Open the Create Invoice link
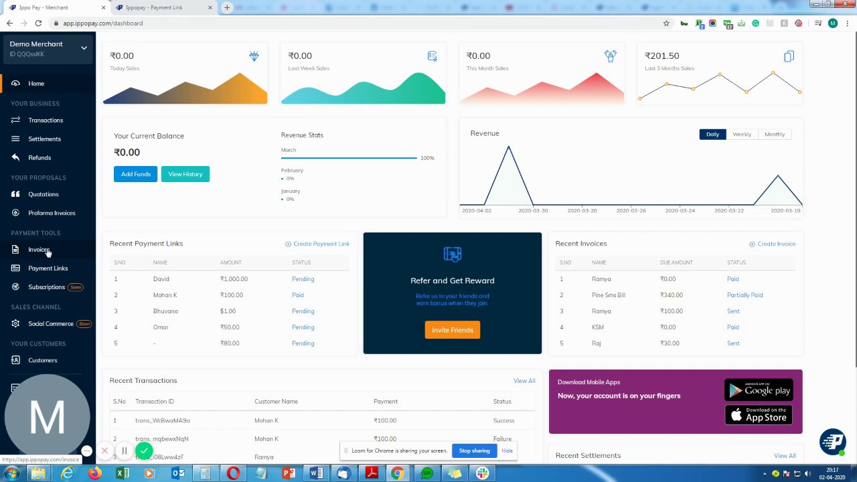 [x=776, y=244]
